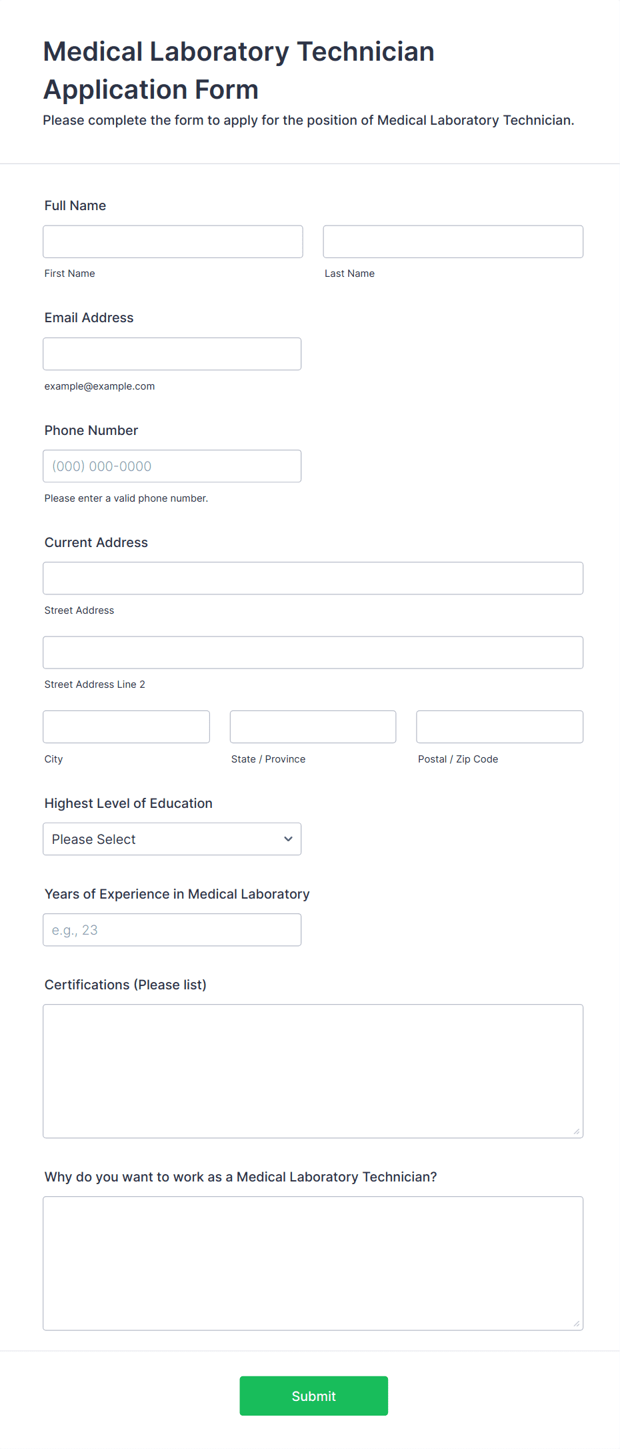Screen dimensions: 620x1449
Task: Click the State / Province field
Action: tap(313, 727)
